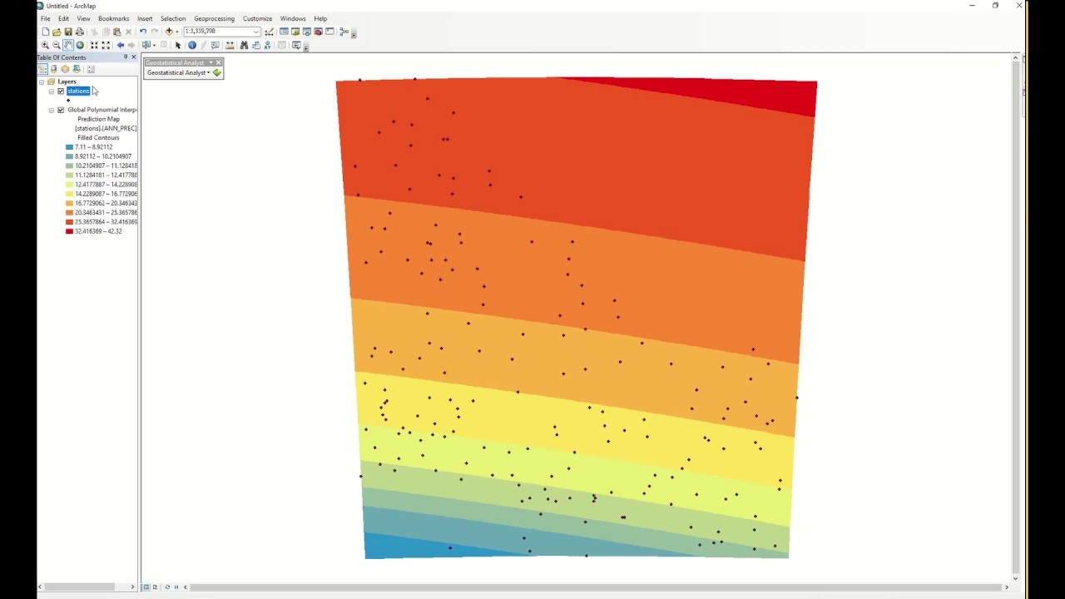The width and height of the screenshot is (1065, 599).
Task: Open Standard toolbar options overflow arrow
Action: (x=354, y=33)
